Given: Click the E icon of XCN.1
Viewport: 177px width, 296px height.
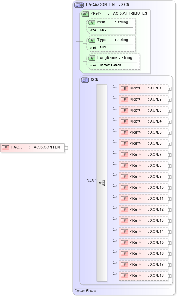Looking at the screenshot, I should (x=125, y=89).
